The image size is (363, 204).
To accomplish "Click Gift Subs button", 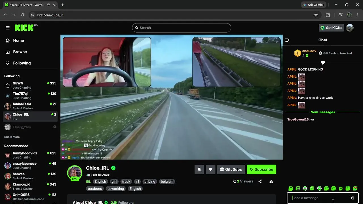I will (231, 169).
